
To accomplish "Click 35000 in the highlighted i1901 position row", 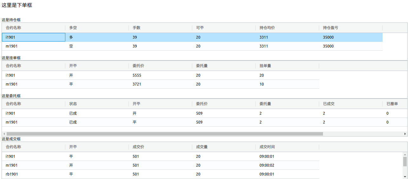I will pos(351,37).
